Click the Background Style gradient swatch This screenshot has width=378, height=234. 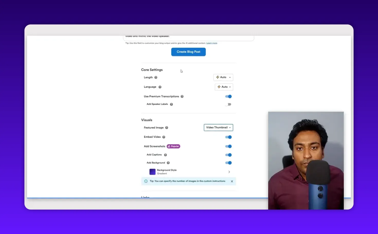[x=152, y=172]
